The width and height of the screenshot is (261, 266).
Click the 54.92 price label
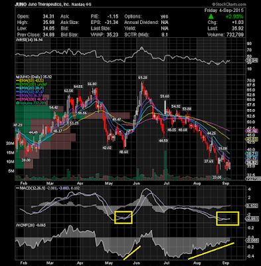pos(176,106)
